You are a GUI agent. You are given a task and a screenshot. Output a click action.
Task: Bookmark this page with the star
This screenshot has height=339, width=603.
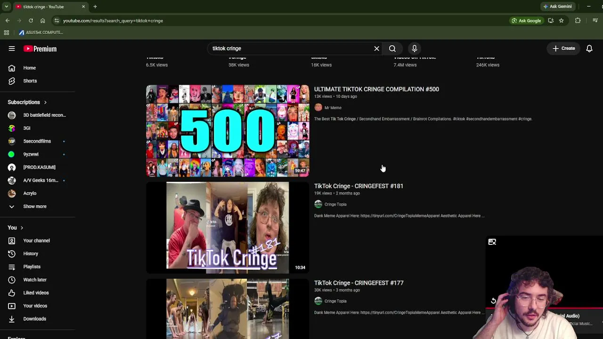(561, 21)
